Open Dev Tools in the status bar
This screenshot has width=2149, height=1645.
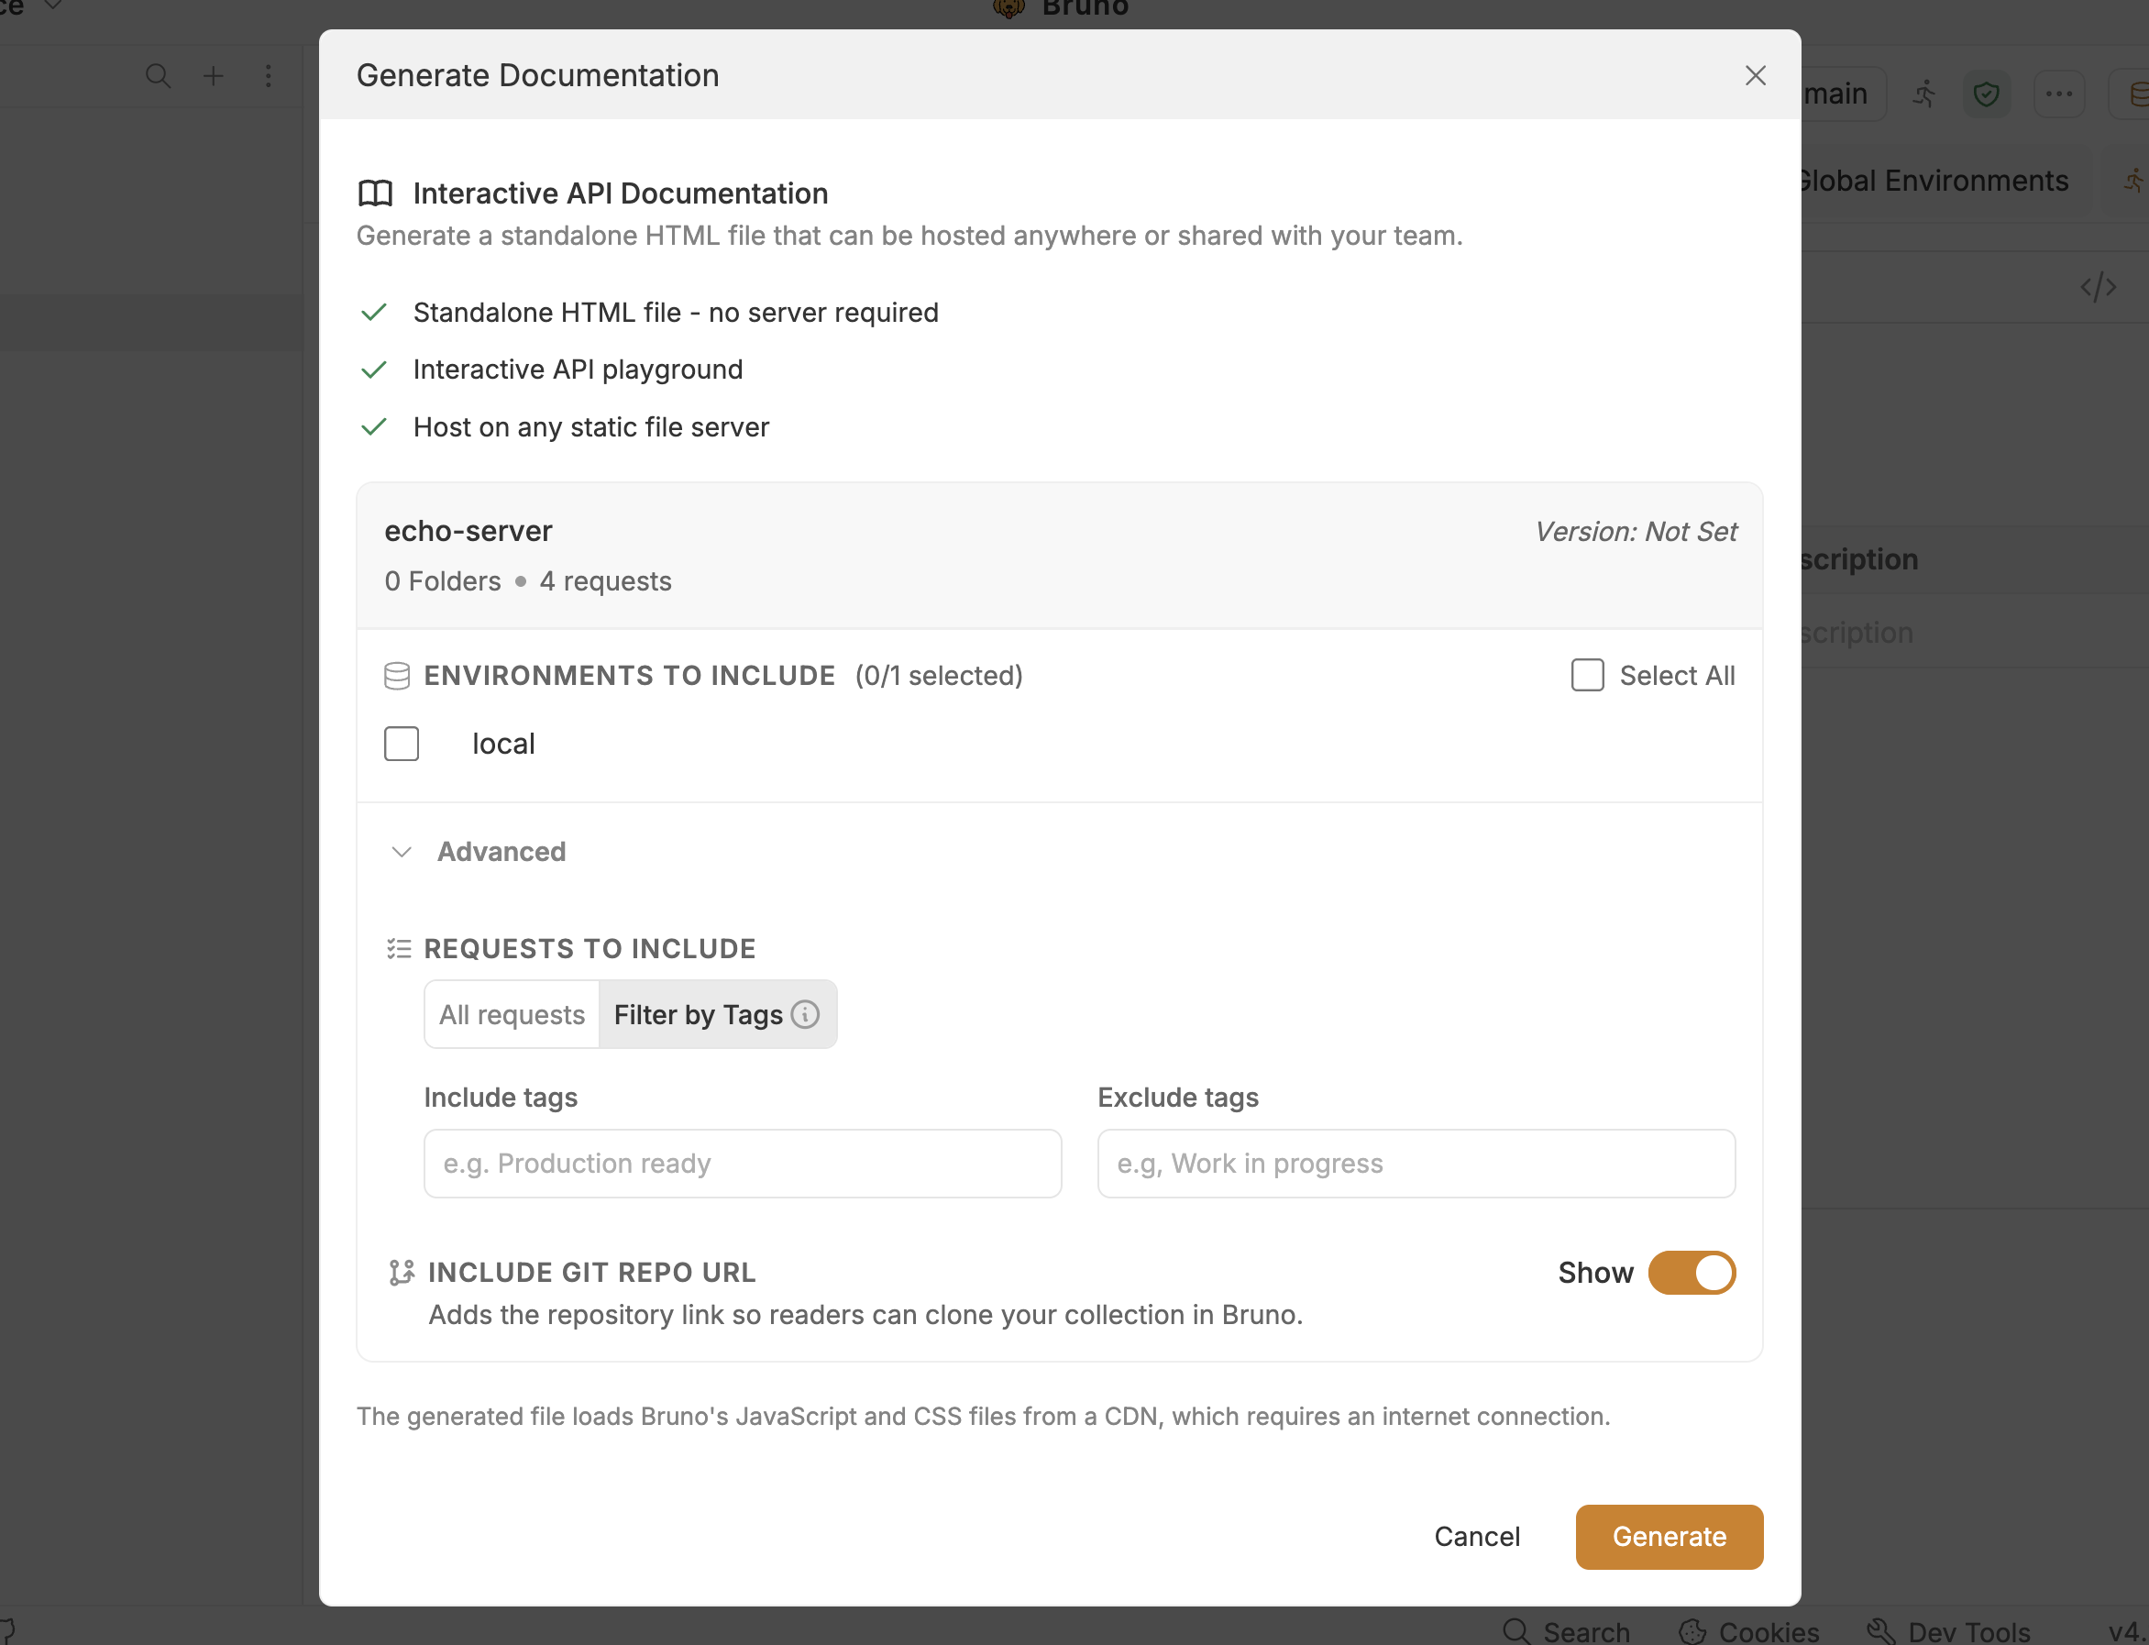pyautogui.click(x=1948, y=1631)
